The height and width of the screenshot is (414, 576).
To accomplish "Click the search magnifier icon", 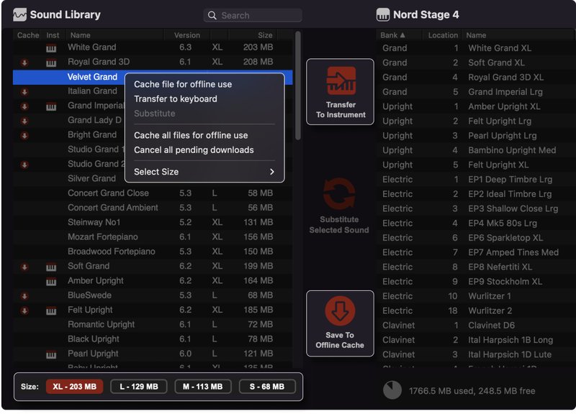I will (212, 15).
